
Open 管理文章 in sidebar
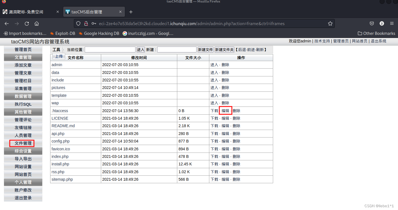pos(23,73)
